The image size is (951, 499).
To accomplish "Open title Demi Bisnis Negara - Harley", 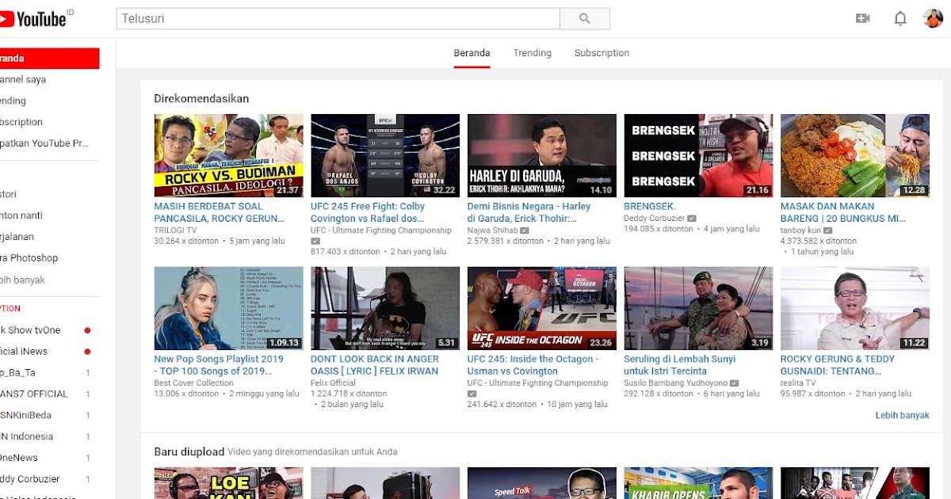I will (x=529, y=212).
